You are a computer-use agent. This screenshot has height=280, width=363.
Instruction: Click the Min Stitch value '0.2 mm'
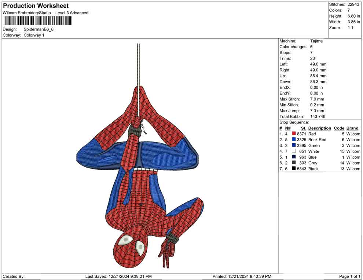pos(317,105)
